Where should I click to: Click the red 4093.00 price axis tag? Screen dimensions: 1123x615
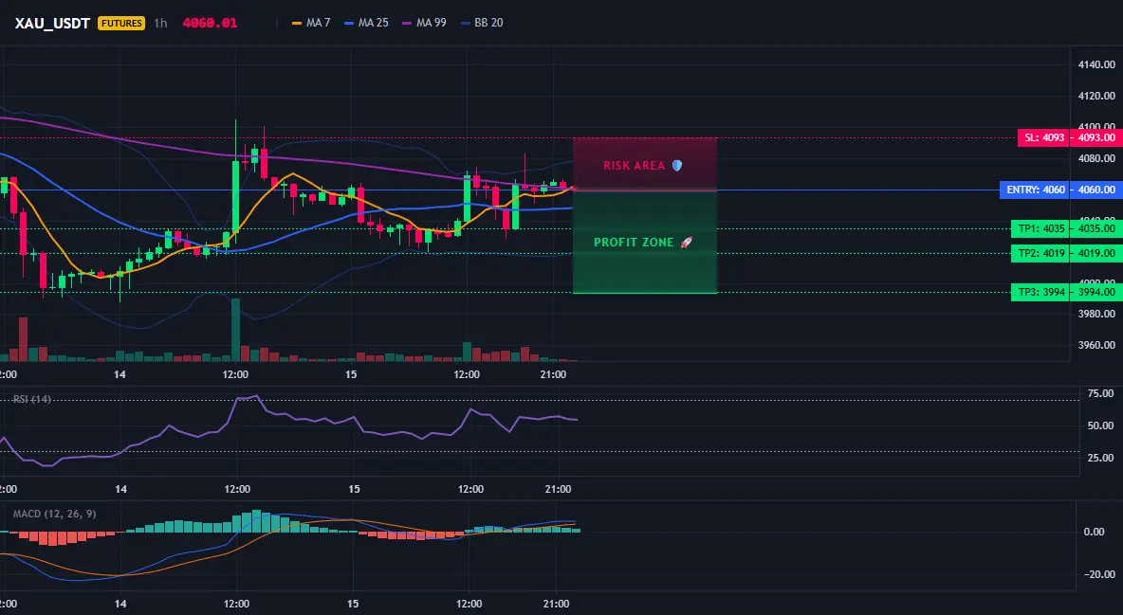coord(1096,137)
